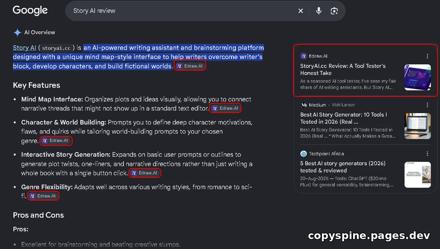Click the AI Overview sparkle icon
This screenshot has height=249, width=440.
pyautogui.click(x=17, y=33)
